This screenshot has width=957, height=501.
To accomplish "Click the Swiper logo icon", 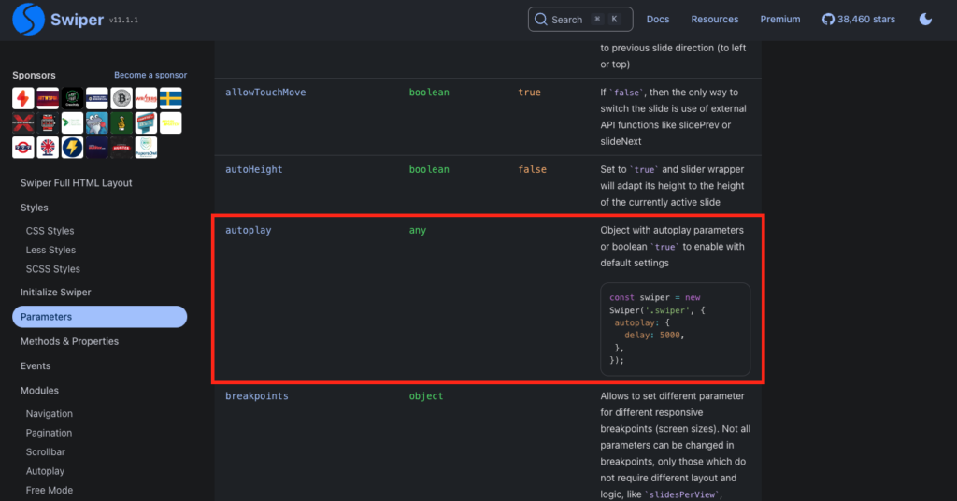I will [28, 19].
